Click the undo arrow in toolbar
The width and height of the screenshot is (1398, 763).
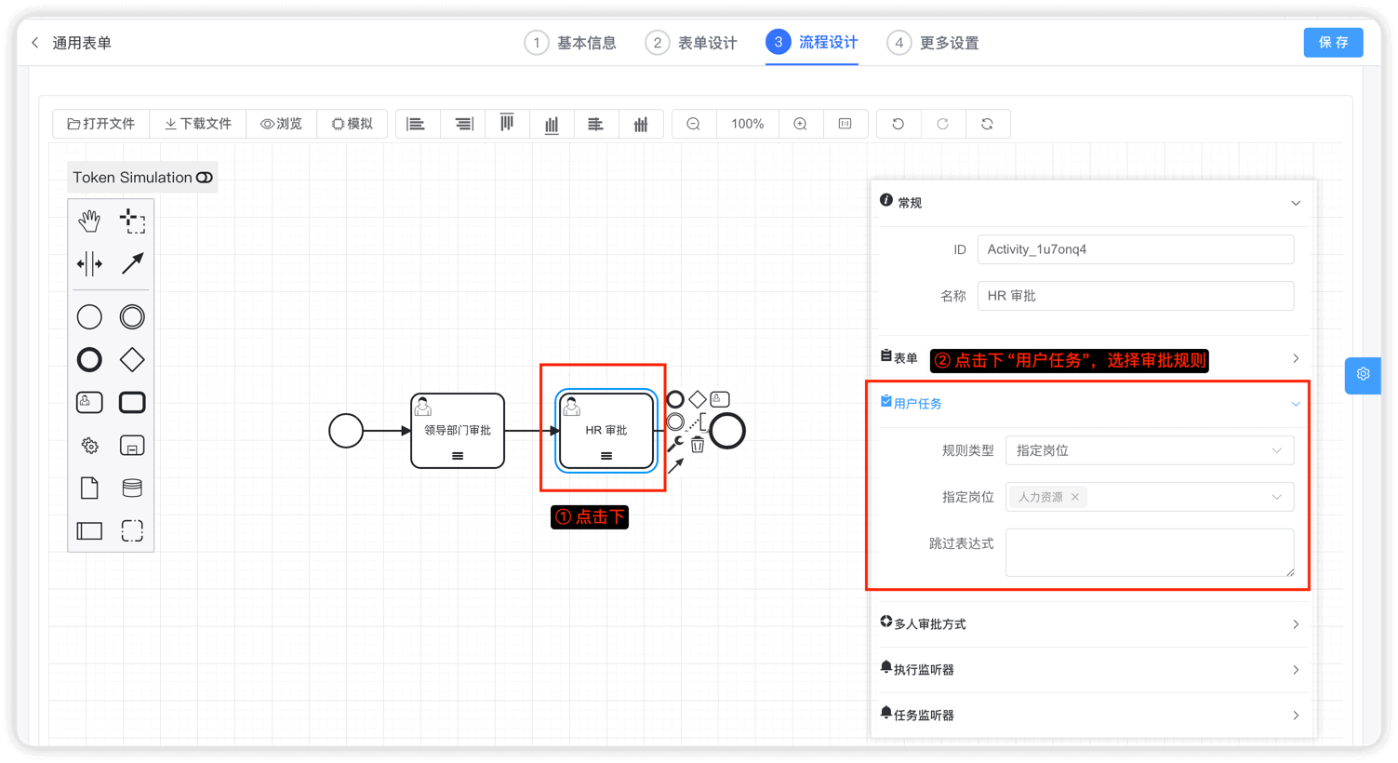[898, 124]
